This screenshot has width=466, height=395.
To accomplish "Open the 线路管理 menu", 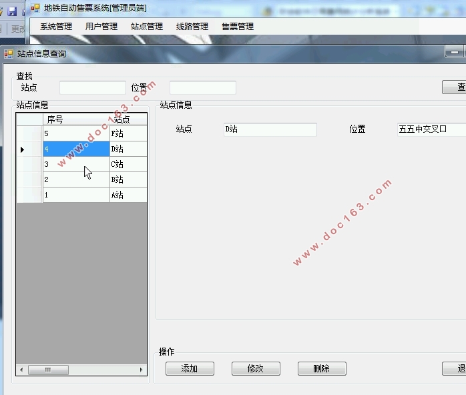I will (x=192, y=27).
